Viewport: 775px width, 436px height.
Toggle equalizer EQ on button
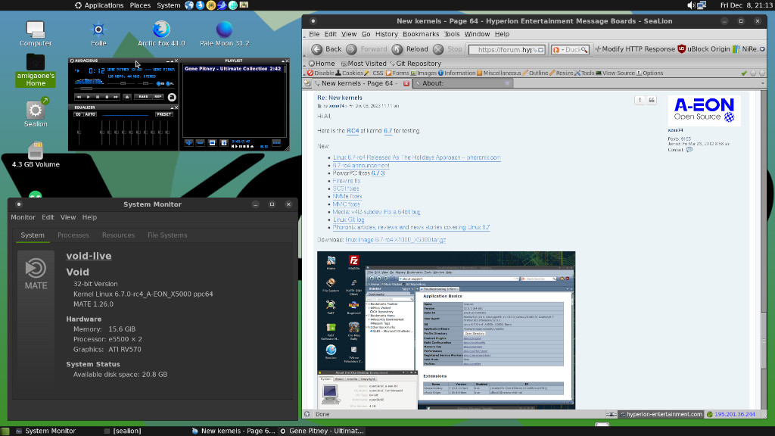pyautogui.click(x=78, y=114)
